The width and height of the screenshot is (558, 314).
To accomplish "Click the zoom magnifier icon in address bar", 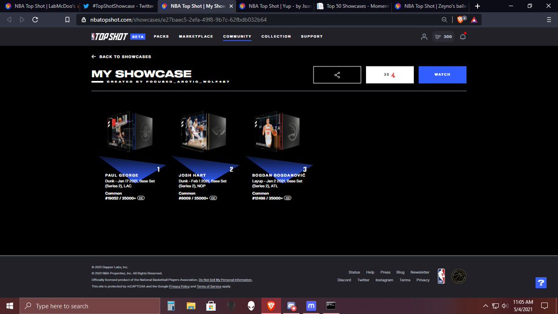I will 445,20.
